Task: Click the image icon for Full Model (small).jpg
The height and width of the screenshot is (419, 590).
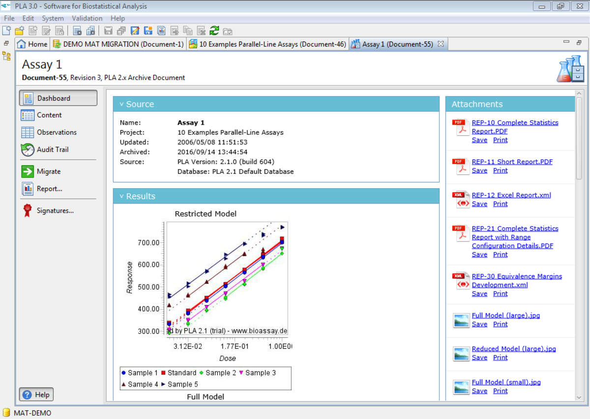Action: [x=461, y=387]
